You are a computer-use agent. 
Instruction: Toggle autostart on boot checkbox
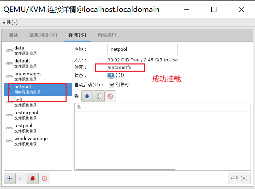pyautogui.click(x=112, y=85)
